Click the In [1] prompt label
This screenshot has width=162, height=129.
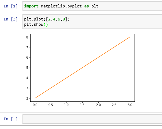pos(12,6)
